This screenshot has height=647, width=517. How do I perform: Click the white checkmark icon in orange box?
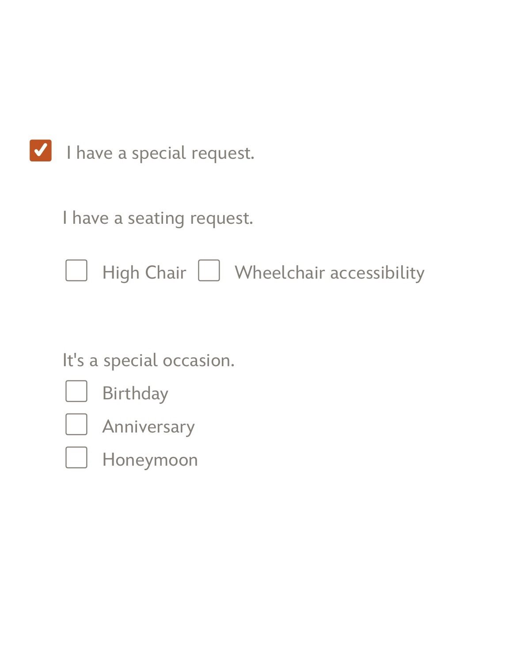point(41,150)
